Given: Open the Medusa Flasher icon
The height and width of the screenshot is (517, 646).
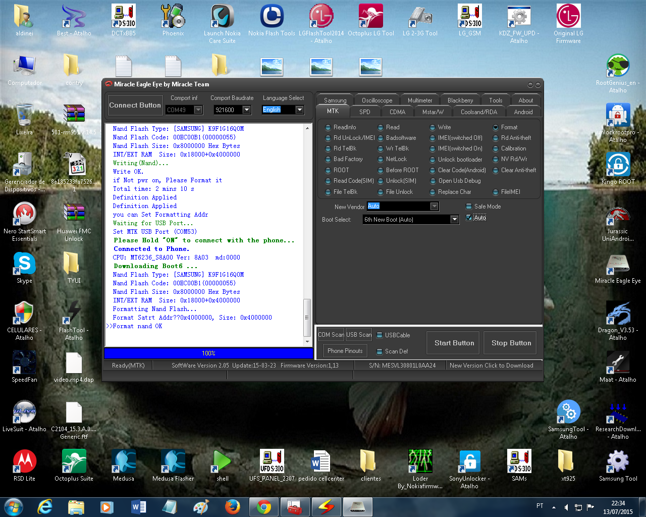Looking at the screenshot, I should click(x=173, y=461).
